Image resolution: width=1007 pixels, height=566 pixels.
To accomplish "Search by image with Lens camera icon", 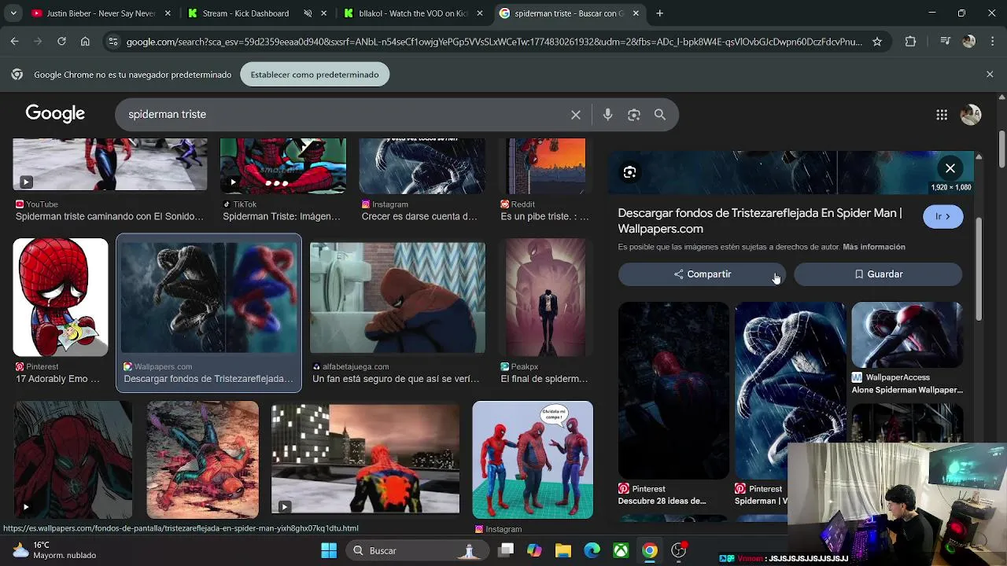I will click(634, 115).
